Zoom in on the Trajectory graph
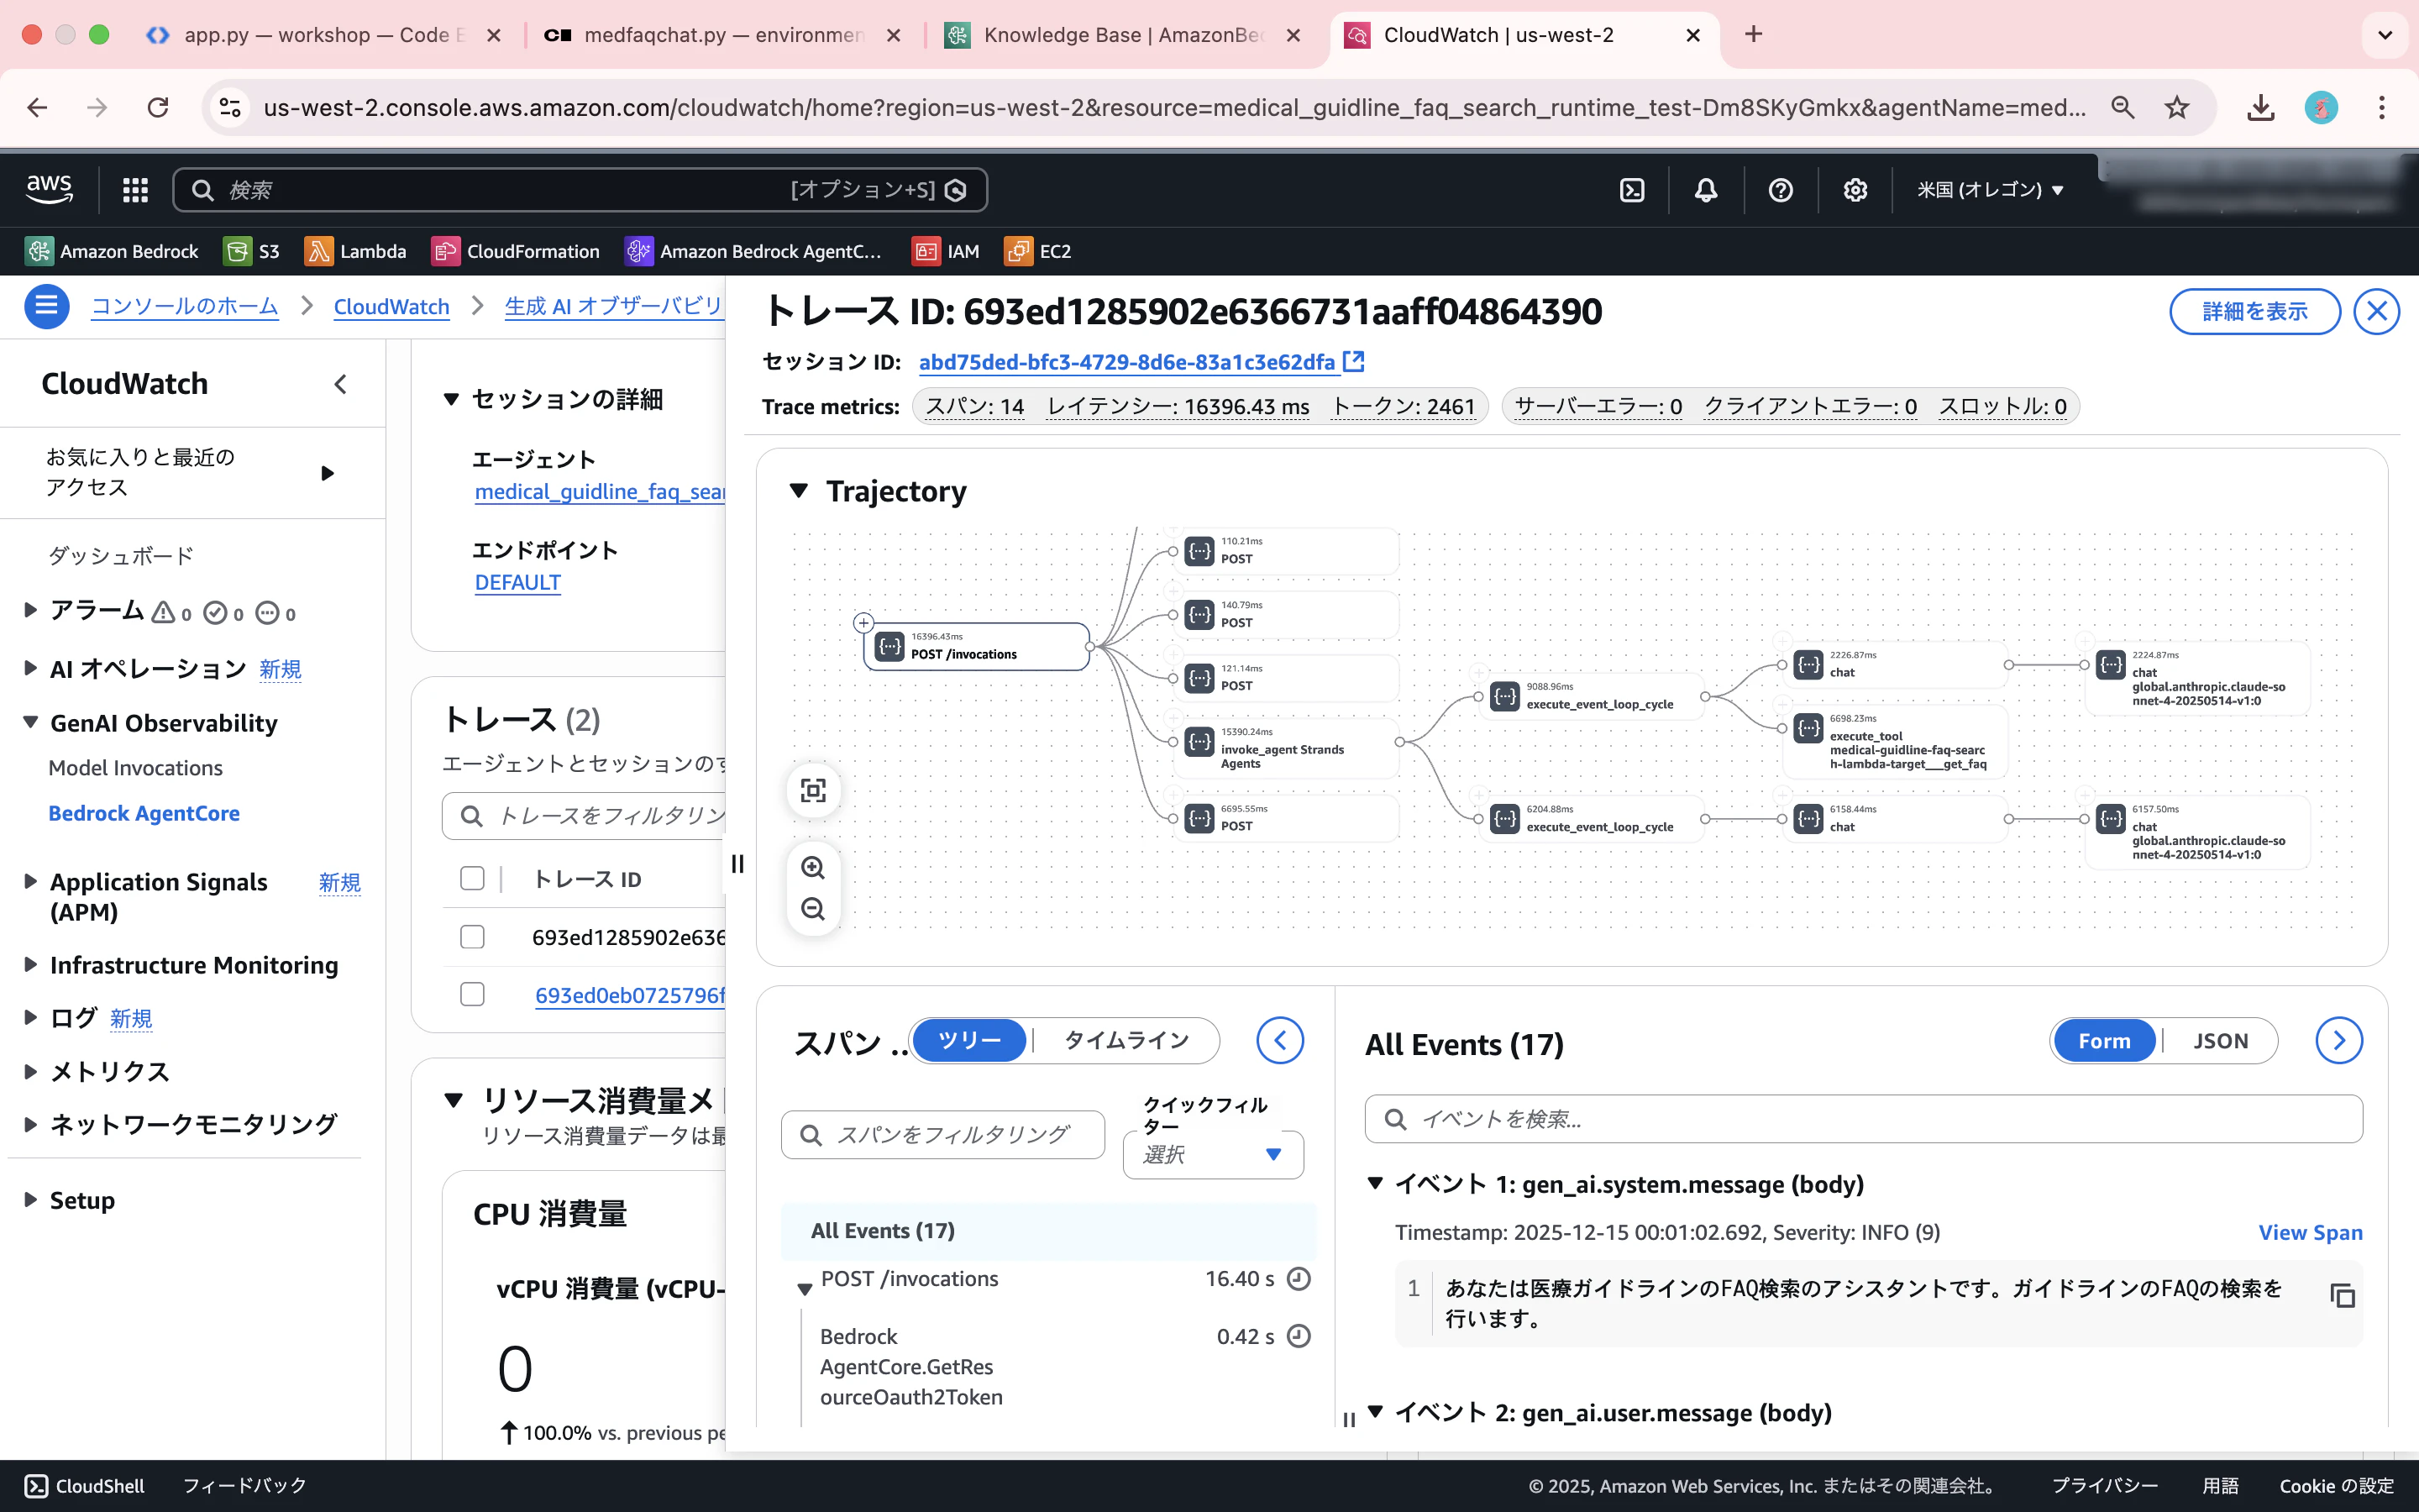2419x1512 pixels. [814, 867]
